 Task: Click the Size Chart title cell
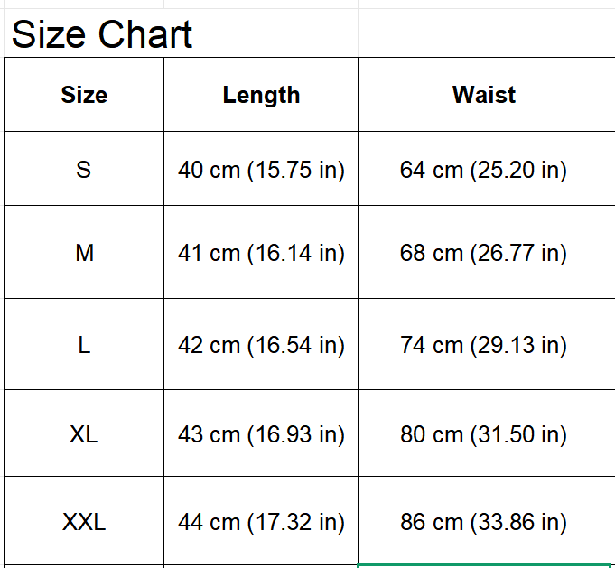coord(102,34)
